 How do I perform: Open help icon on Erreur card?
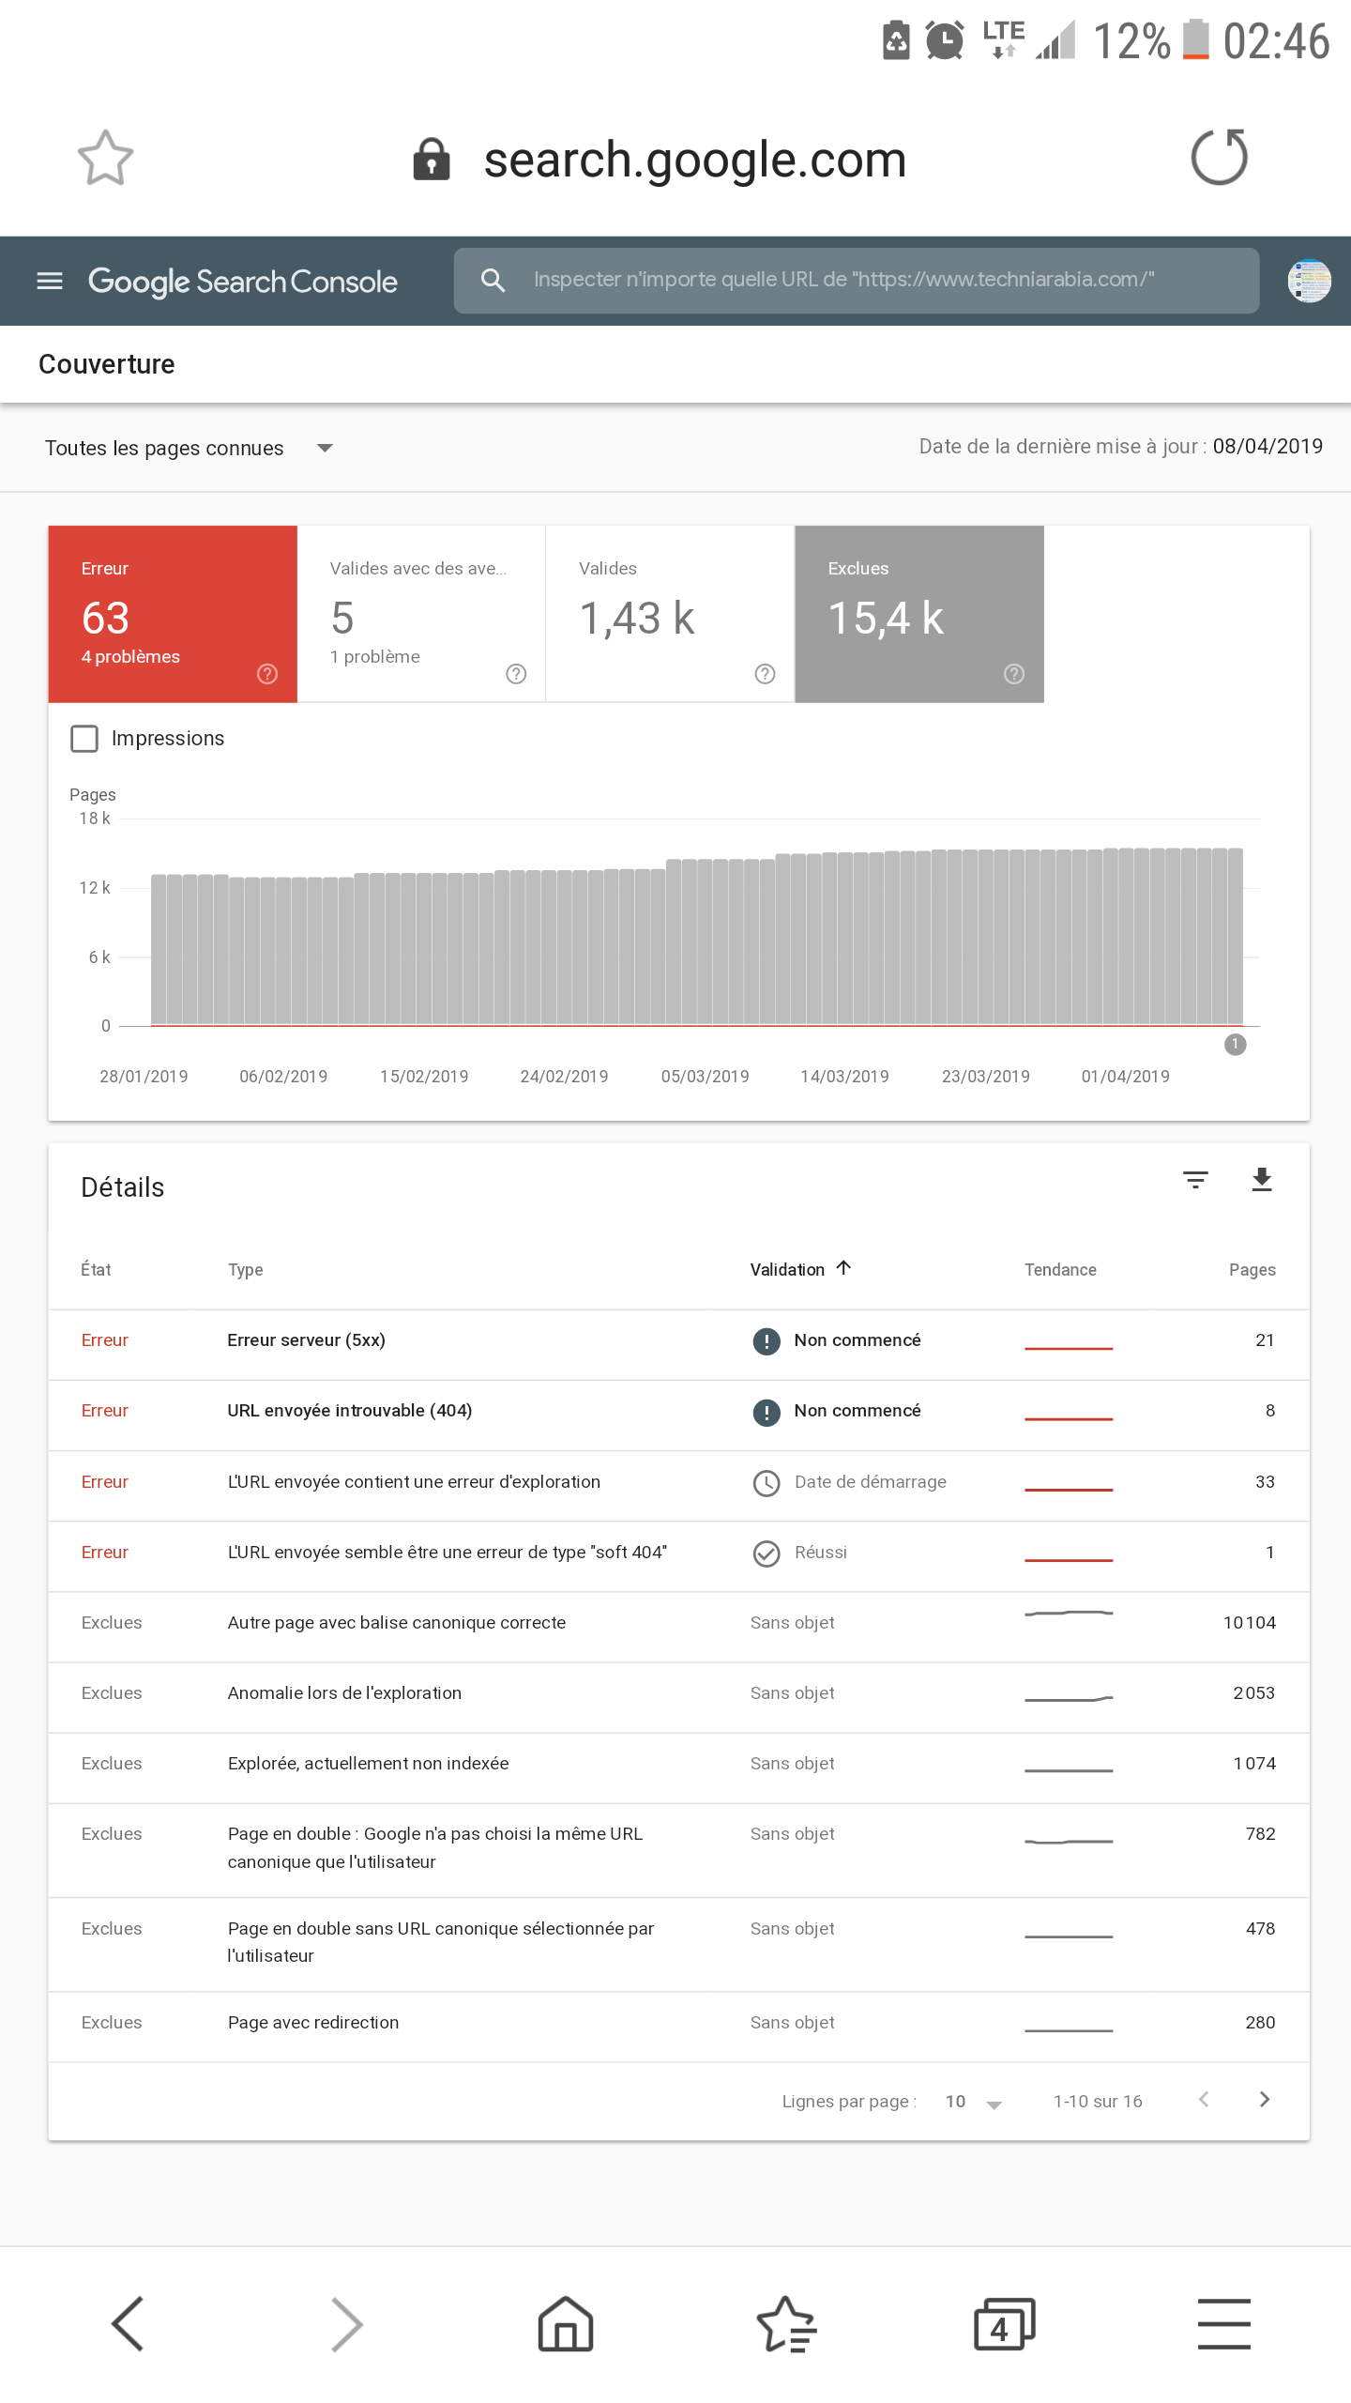[267, 674]
